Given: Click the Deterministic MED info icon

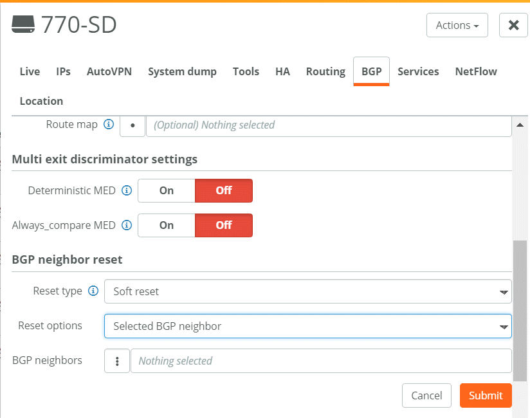Looking at the screenshot, I should click(x=127, y=190).
